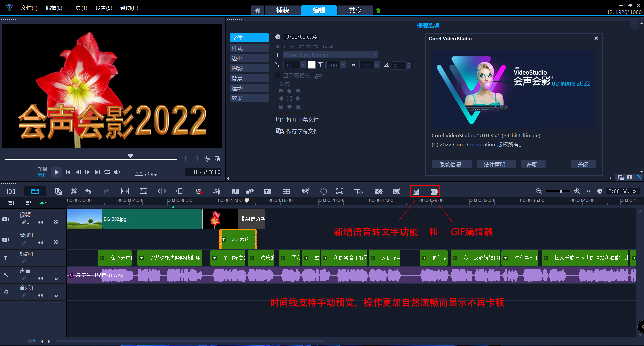
Task: Enable the 显示网格线 checkbox
Action: tap(277, 75)
